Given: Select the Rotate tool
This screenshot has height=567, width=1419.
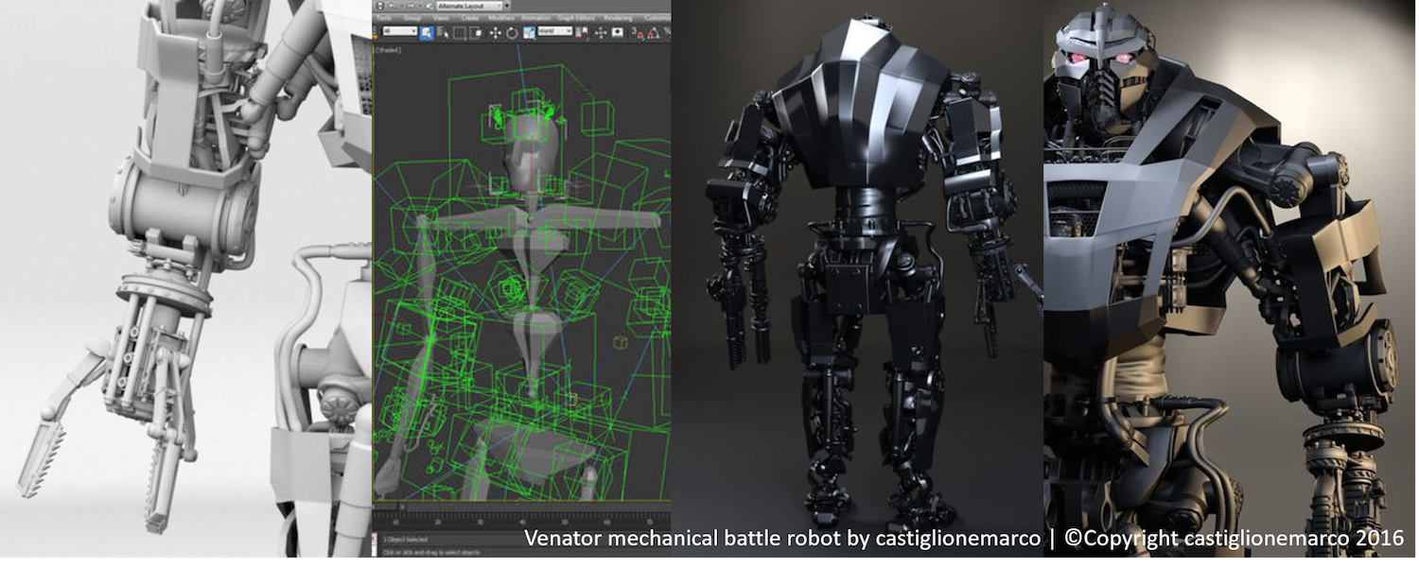Looking at the screenshot, I should click(x=511, y=31).
